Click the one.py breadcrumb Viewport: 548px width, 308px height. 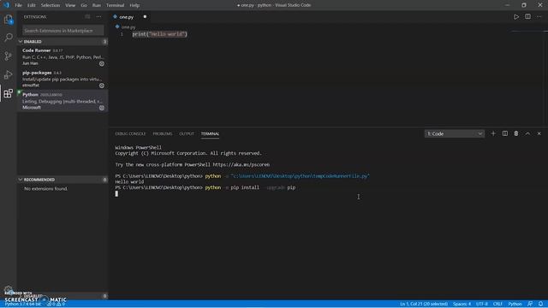click(x=128, y=27)
